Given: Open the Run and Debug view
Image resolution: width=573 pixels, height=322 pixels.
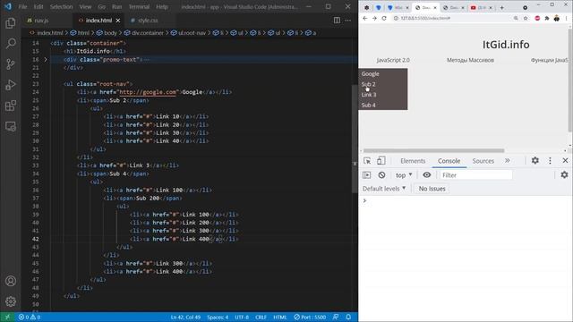Looking at the screenshot, I should (x=11, y=85).
